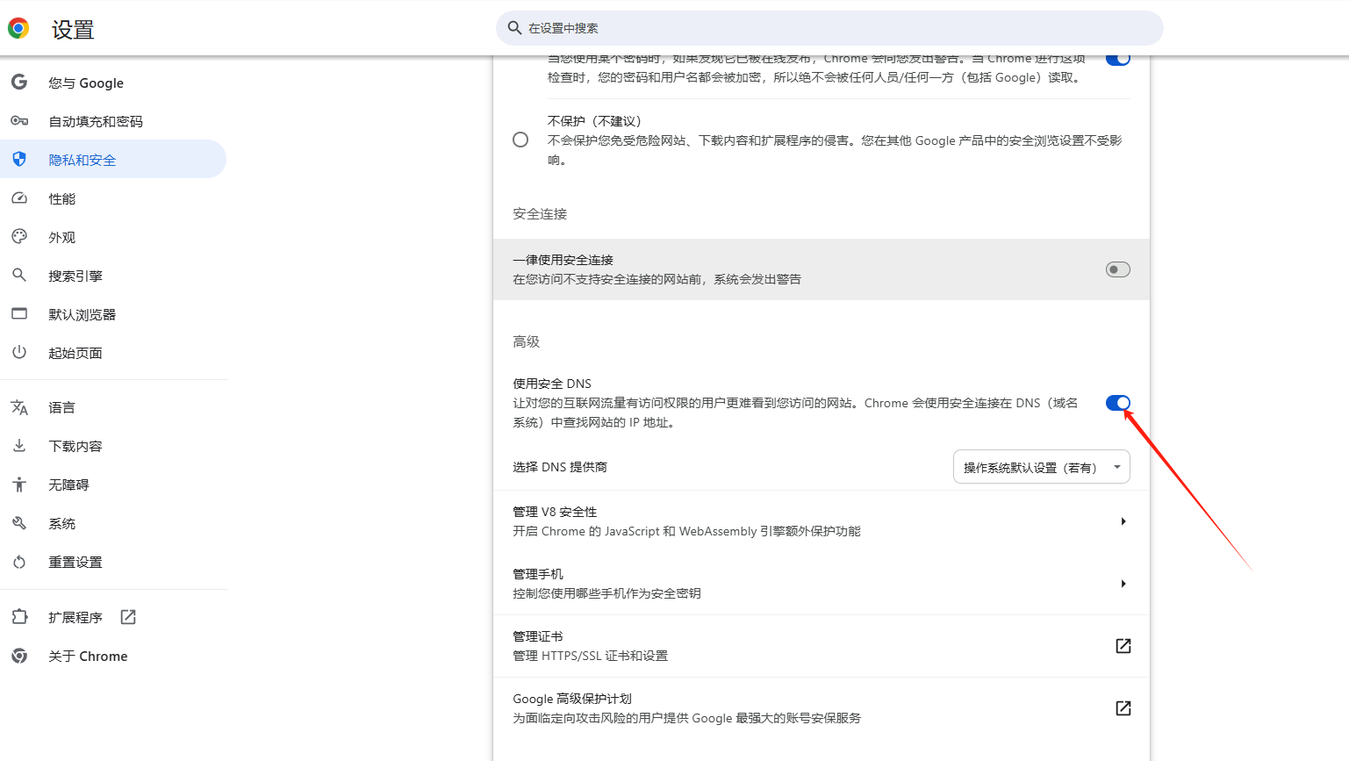The image size is (1349, 761).
Task: Click the power icon for 起始页面
Action: tap(19, 352)
